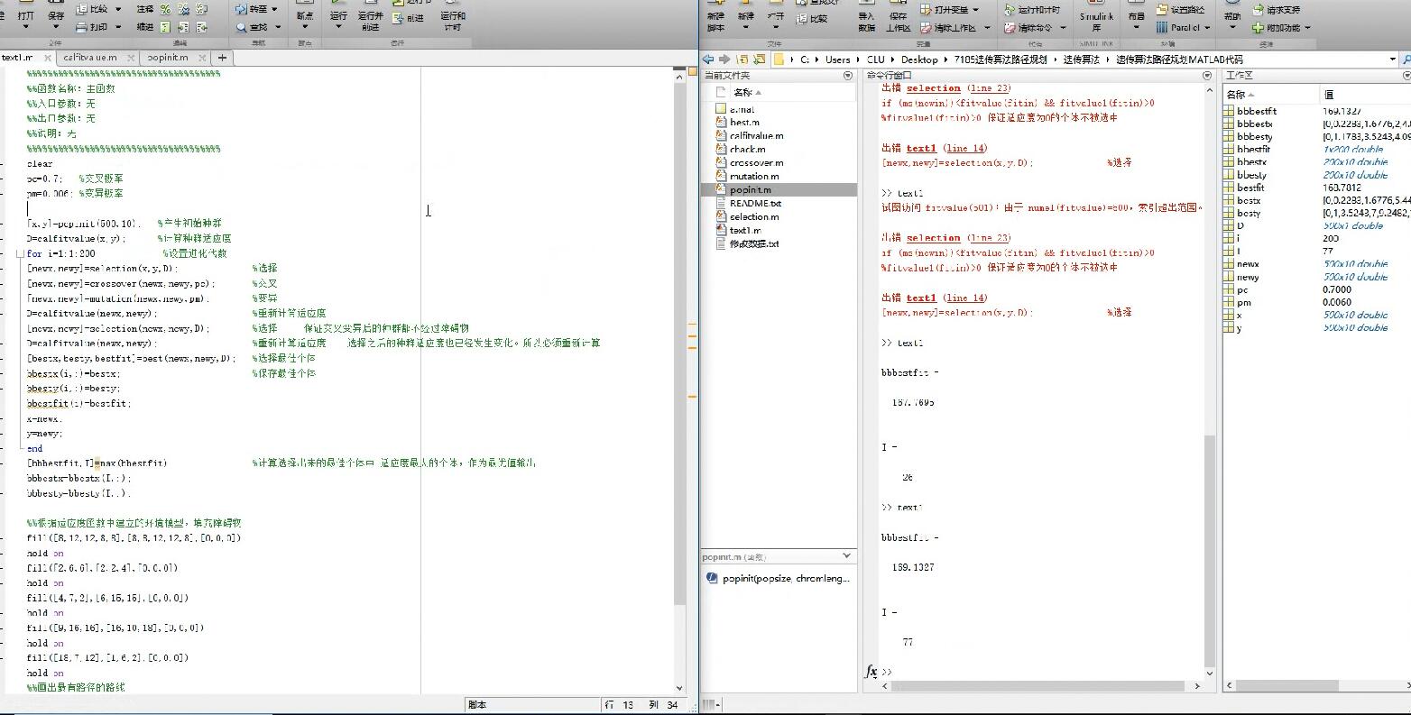1411x715 pixels.
Task: Close the calfitvalue.m tab
Action: coord(131,58)
